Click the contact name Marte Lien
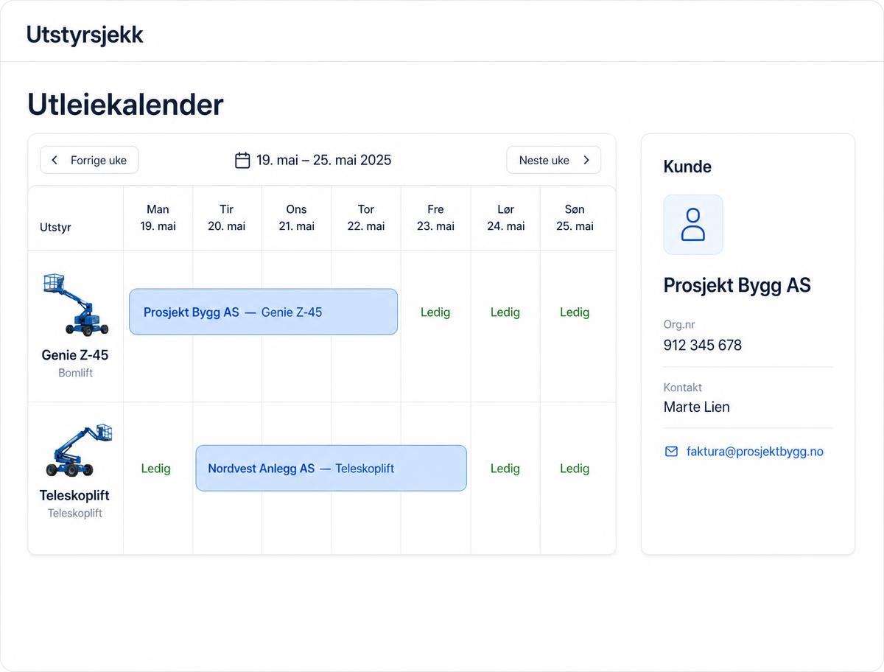Image resolution: width=884 pixels, height=672 pixels. point(697,407)
